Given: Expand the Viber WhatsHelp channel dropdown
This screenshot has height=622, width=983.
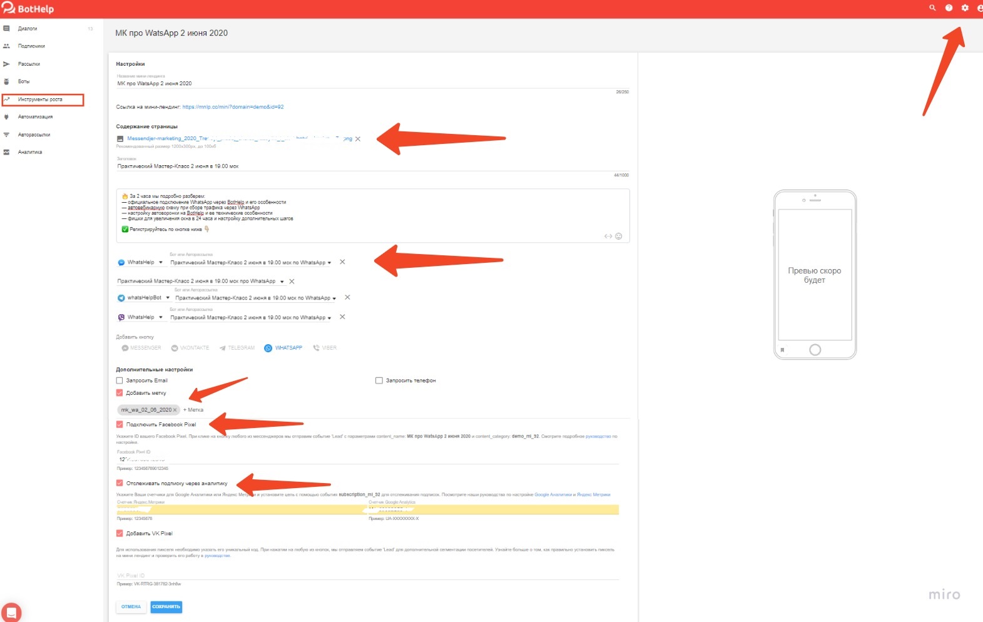Looking at the screenshot, I should coord(161,318).
